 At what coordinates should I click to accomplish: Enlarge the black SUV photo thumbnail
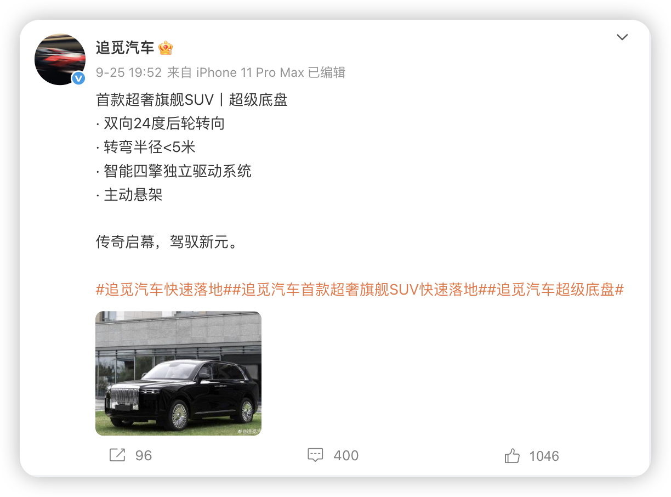(178, 374)
